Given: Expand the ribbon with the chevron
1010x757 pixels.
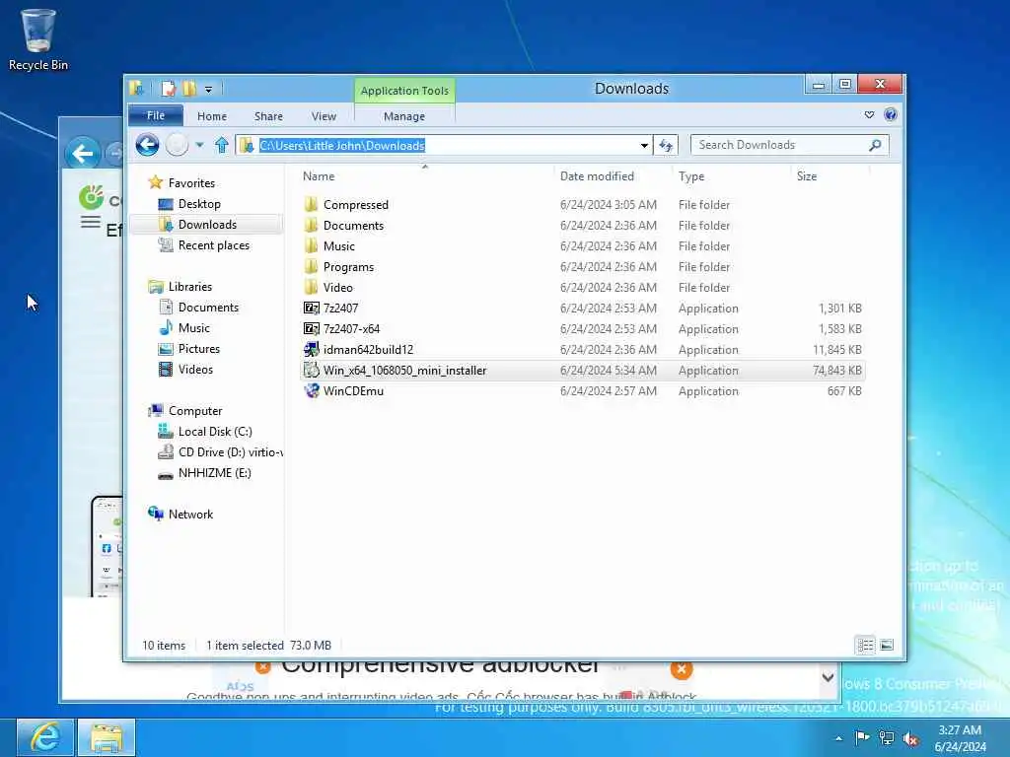Looking at the screenshot, I should 869,115.
